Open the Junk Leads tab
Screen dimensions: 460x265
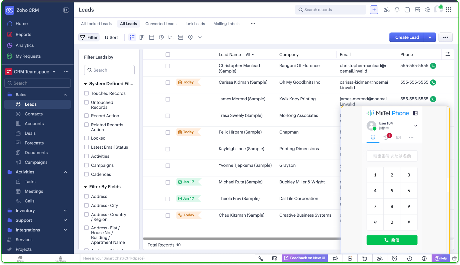click(195, 24)
